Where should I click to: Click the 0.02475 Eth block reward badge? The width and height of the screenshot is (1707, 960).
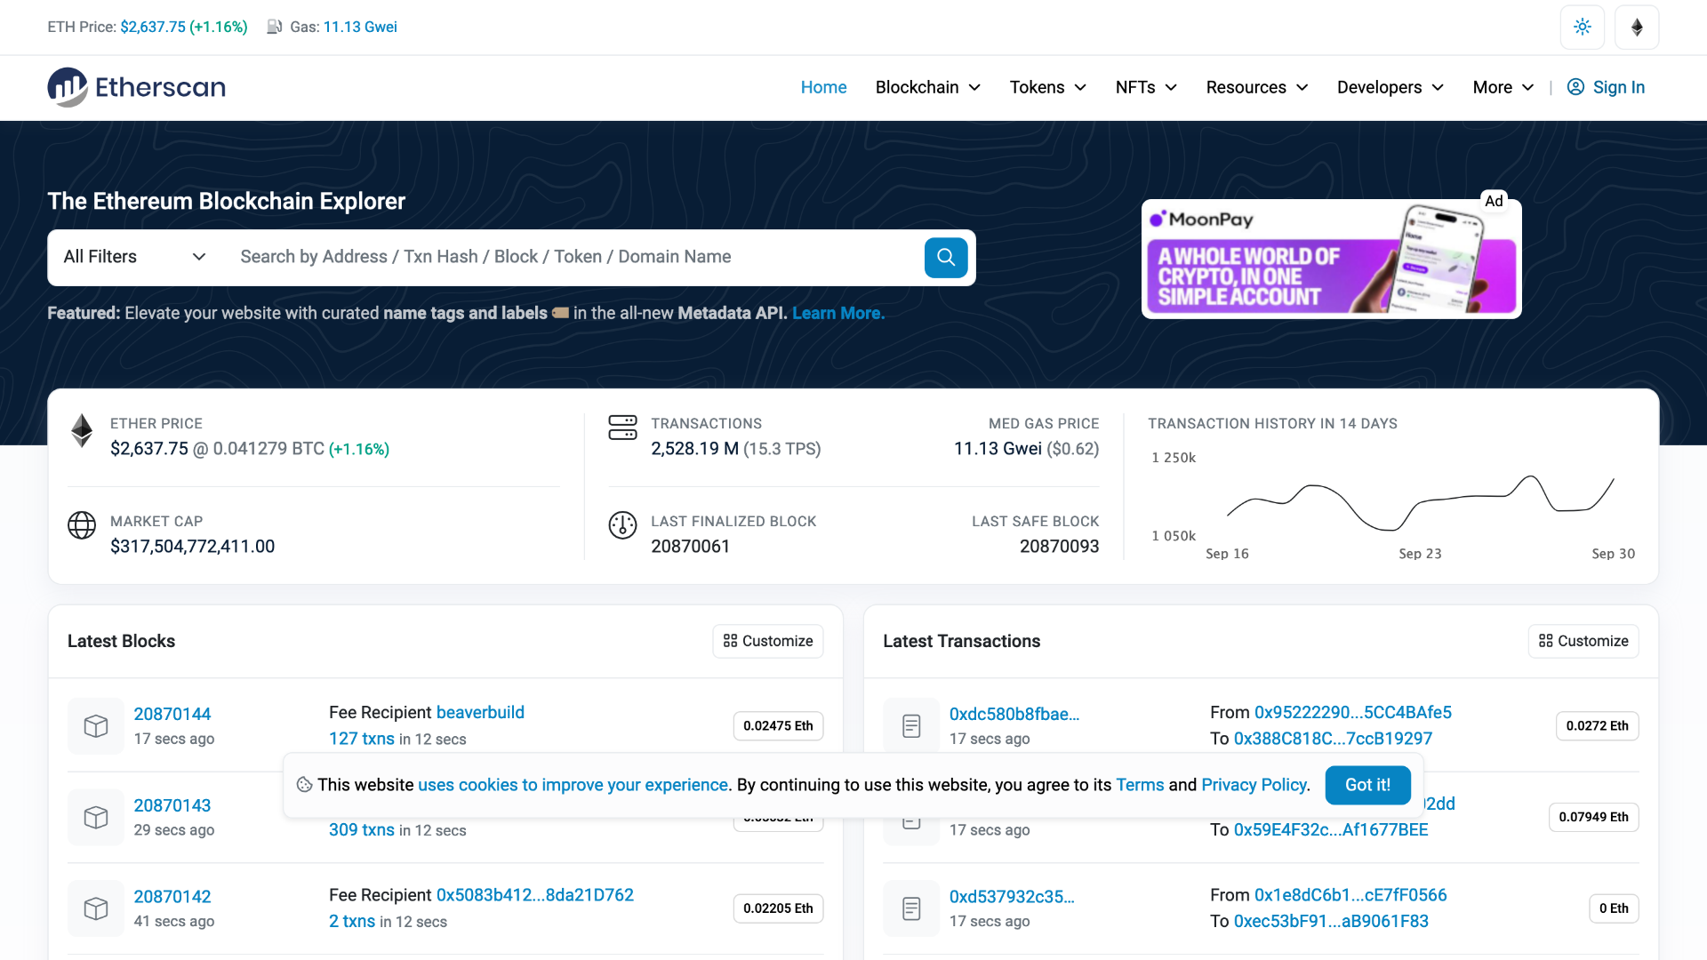point(778,726)
